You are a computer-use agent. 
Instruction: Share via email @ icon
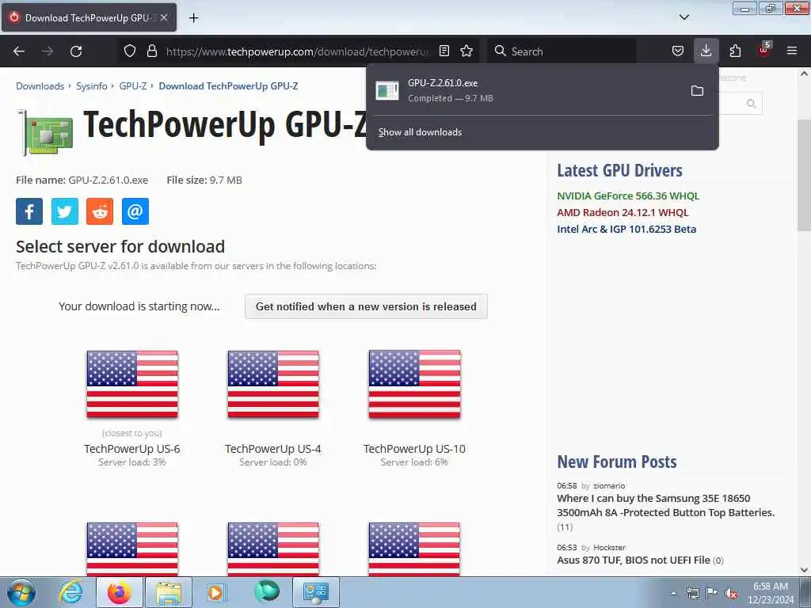pyautogui.click(x=135, y=211)
